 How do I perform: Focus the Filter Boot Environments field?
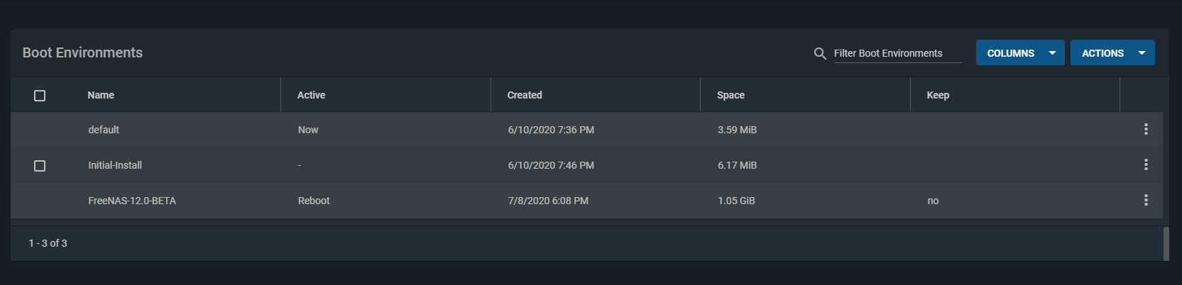pyautogui.click(x=897, y=53)
